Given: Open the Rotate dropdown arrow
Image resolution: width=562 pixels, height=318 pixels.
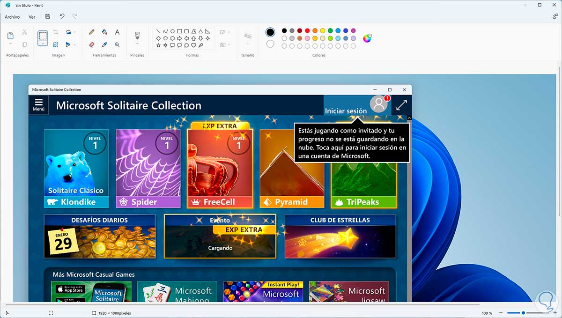Looking at the screenshot, I should [74, 32].
